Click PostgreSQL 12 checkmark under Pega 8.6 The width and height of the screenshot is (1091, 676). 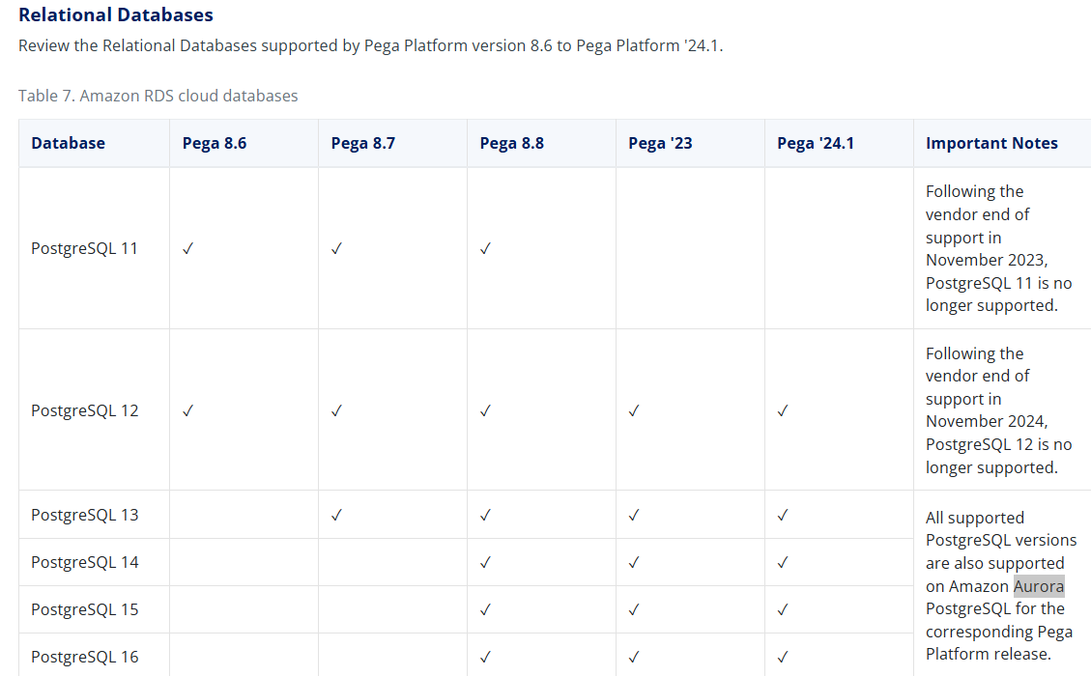[187, 410]
